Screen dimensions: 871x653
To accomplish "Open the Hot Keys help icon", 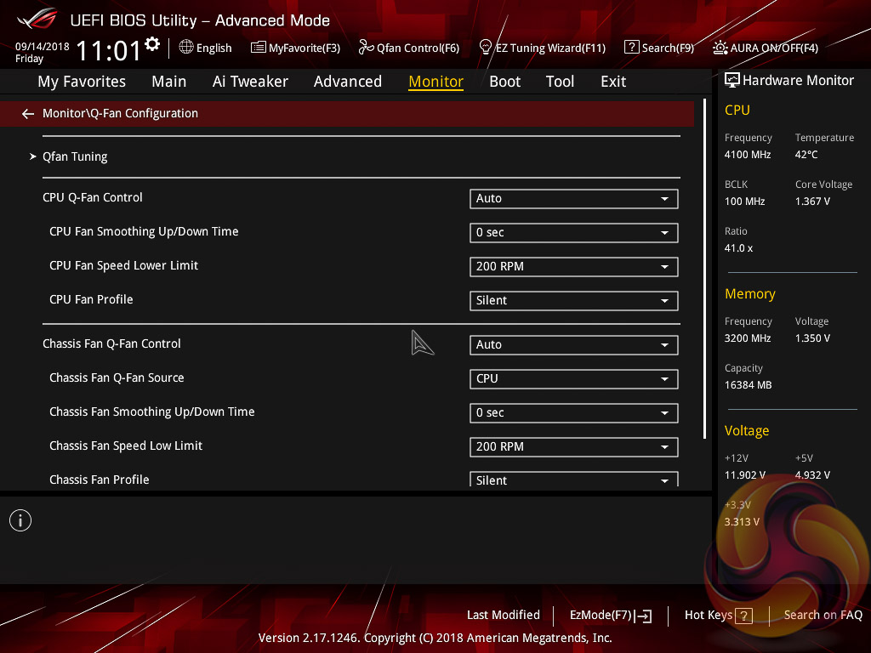I will [x=743, y=616].
